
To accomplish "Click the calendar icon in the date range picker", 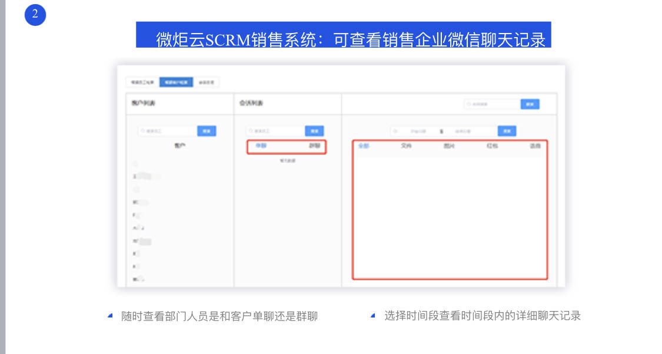I will pyautogui.click(x=396, y=131).
